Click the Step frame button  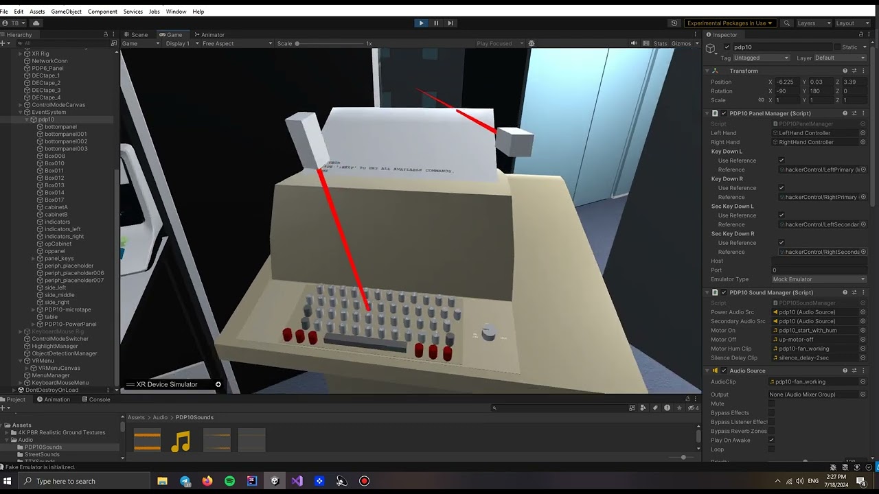[x=450, y=23]
